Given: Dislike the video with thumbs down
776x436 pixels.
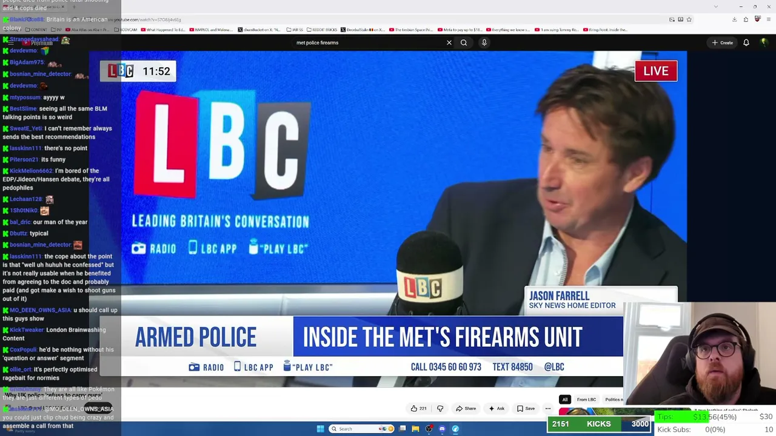Looking at the screenshot, I should (x=440, y=409).
